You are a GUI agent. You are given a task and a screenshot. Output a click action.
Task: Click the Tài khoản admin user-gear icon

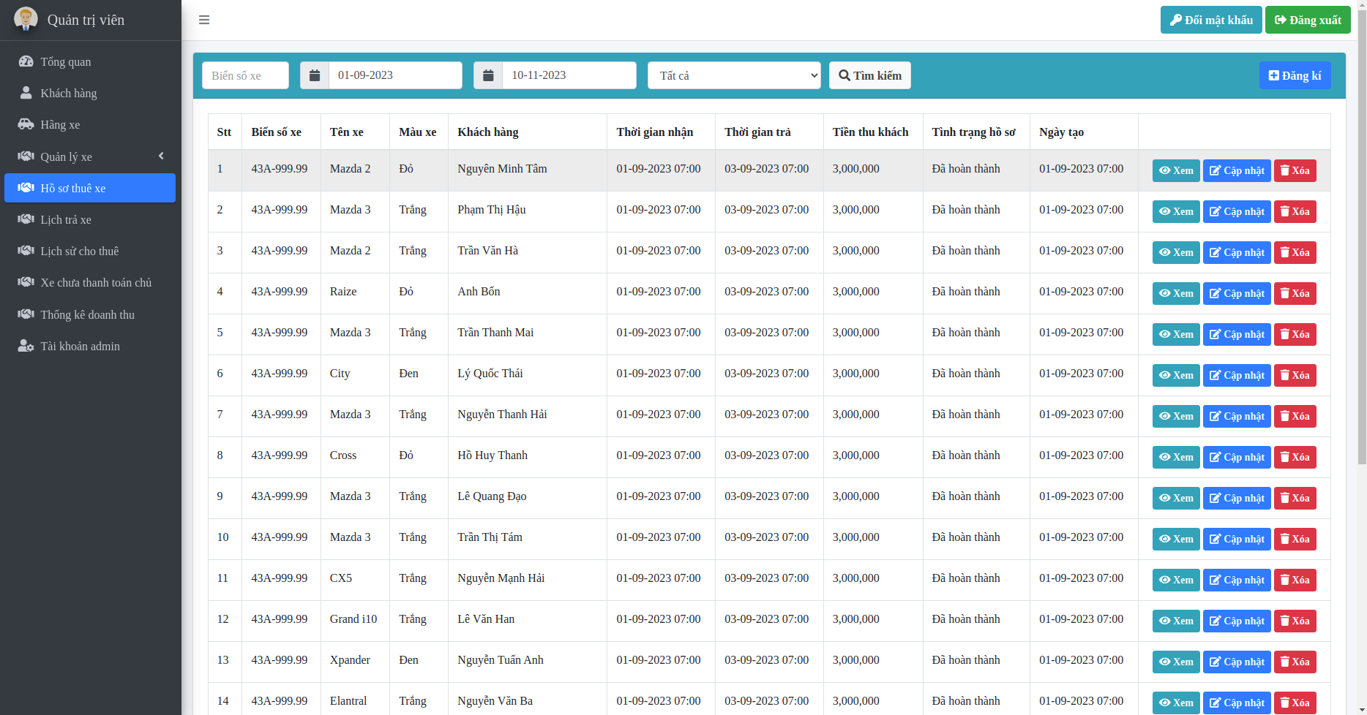26,346
